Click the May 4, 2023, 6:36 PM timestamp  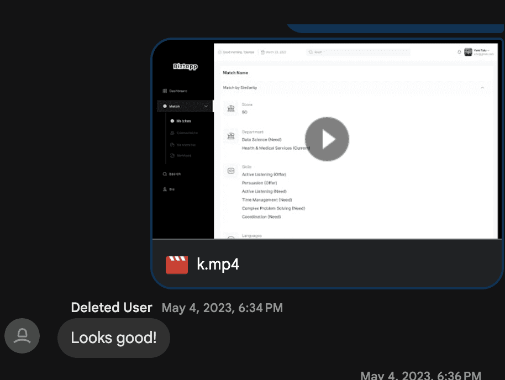tap(420, 376)
